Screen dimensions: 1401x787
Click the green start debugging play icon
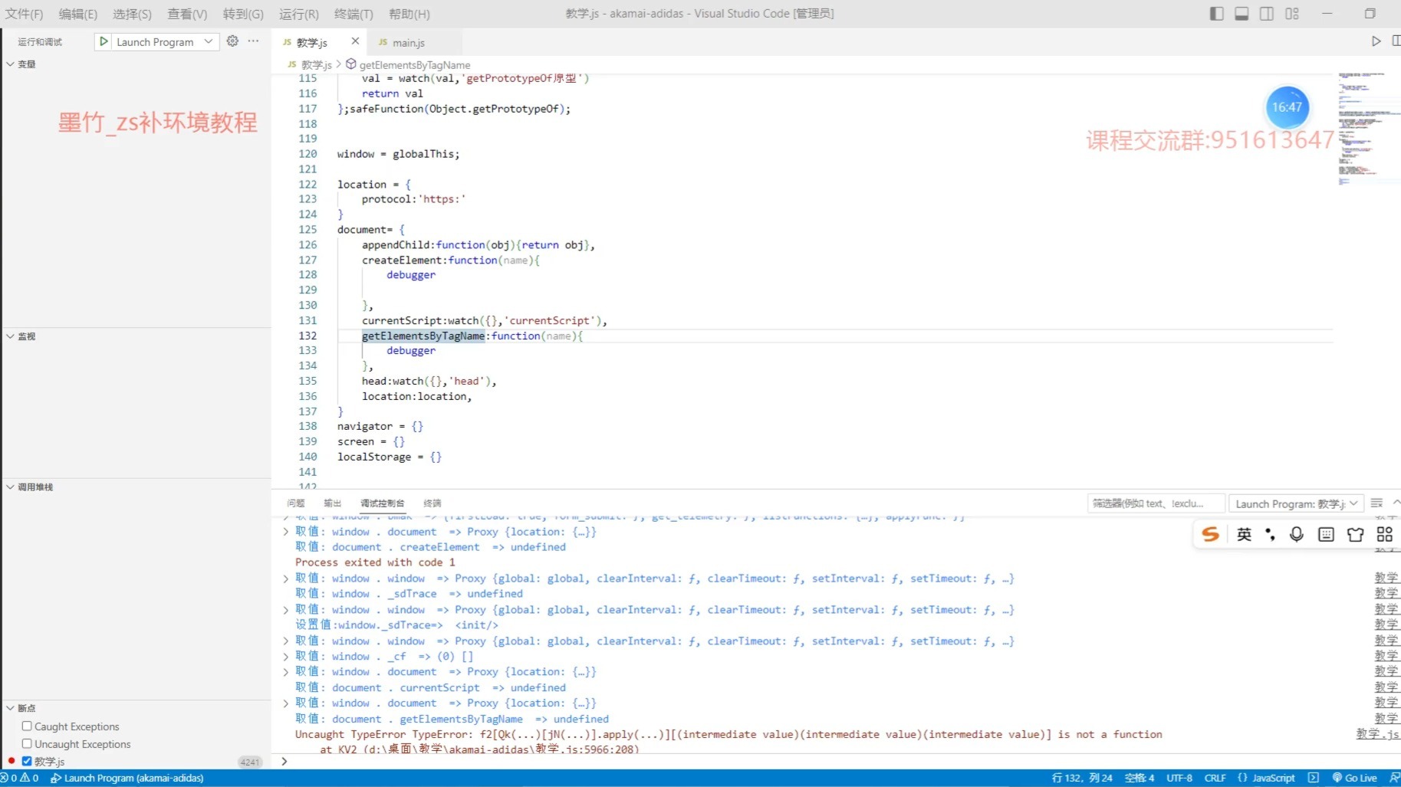[x=104, y=41]
